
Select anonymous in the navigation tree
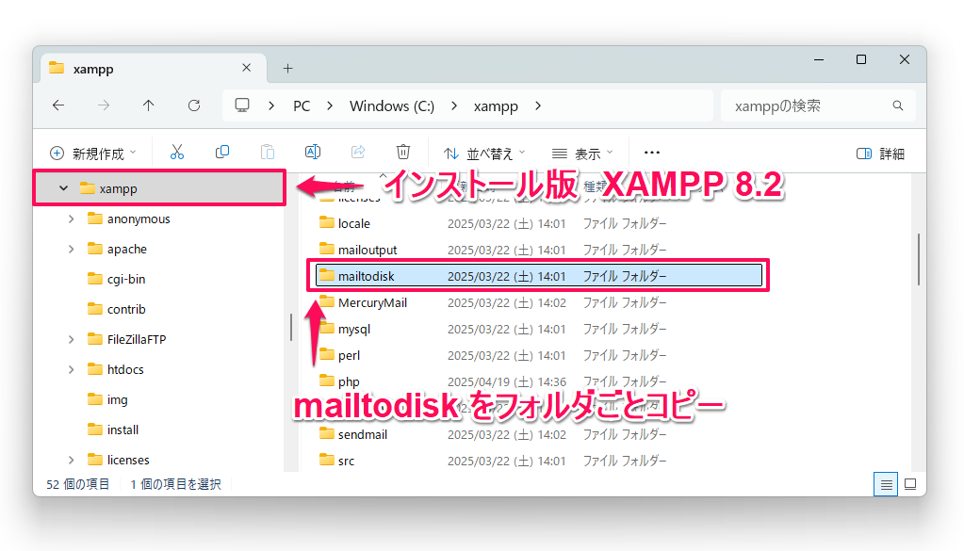coord(139,219)
